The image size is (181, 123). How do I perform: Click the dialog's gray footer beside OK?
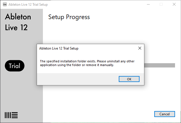pos(78,79)
